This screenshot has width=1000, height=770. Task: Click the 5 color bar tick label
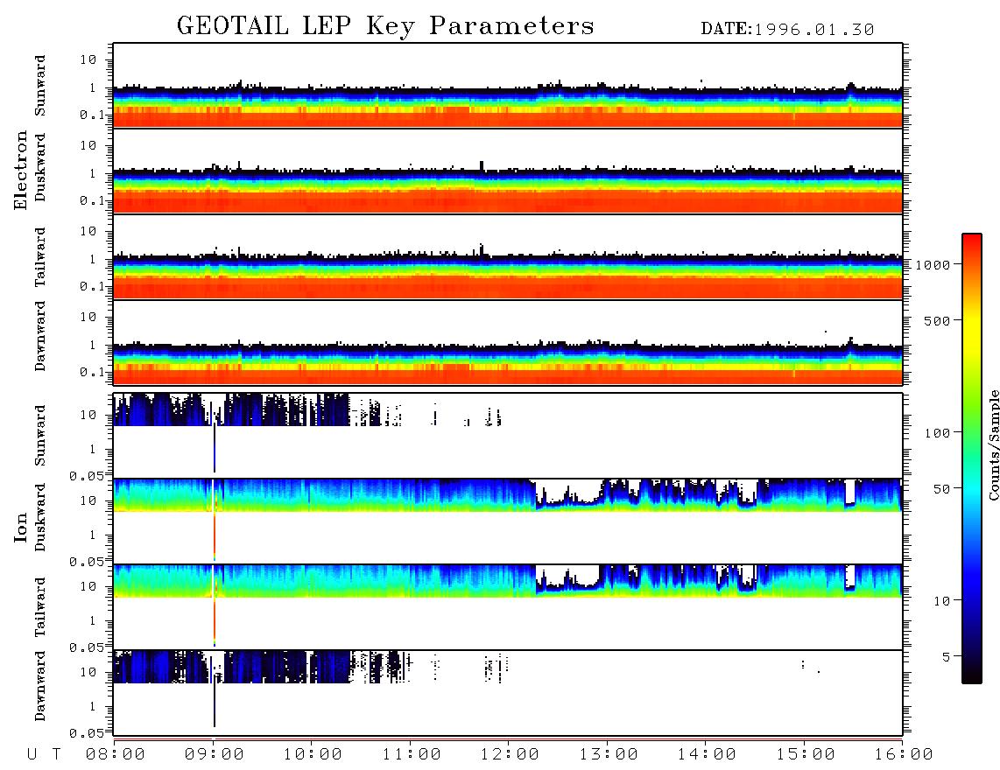click(x=946, y=656)
